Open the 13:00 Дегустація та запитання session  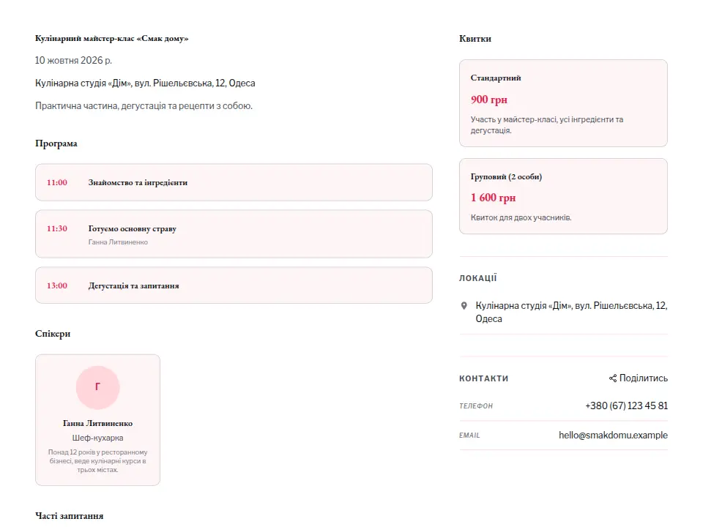(x=234, y=285)
